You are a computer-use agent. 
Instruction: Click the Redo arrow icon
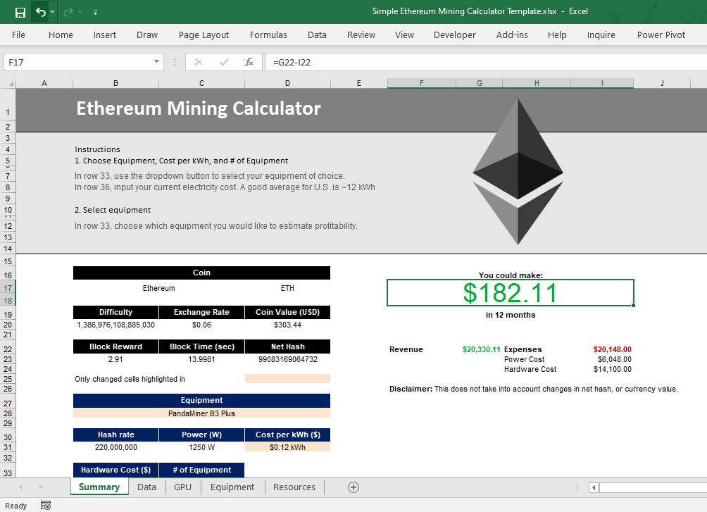click(68, 12)
